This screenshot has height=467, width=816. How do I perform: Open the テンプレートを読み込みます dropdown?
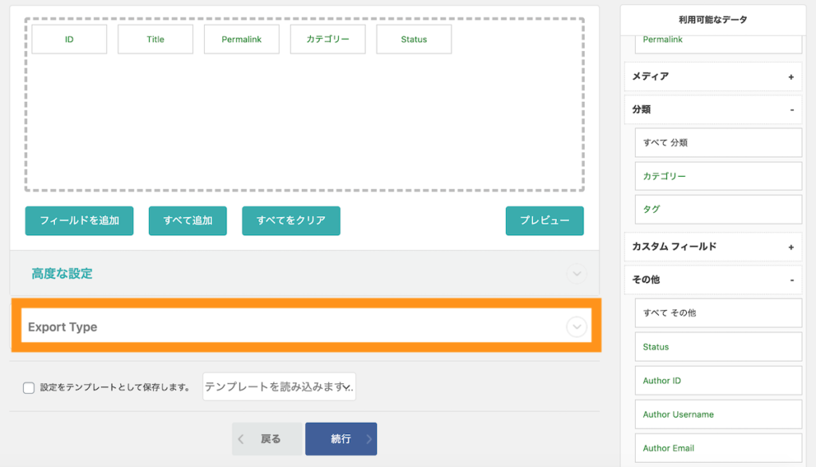pyautogui.click(x=279, y=387)
